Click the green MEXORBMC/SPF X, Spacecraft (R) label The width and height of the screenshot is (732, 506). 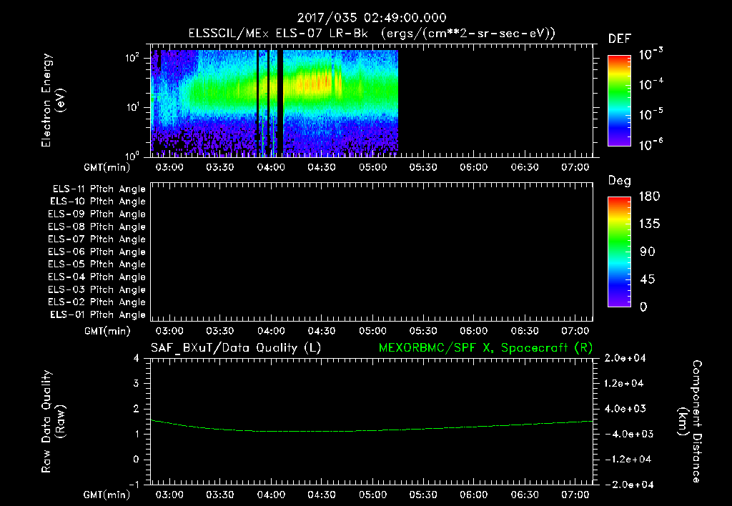(x=485, y=348)
